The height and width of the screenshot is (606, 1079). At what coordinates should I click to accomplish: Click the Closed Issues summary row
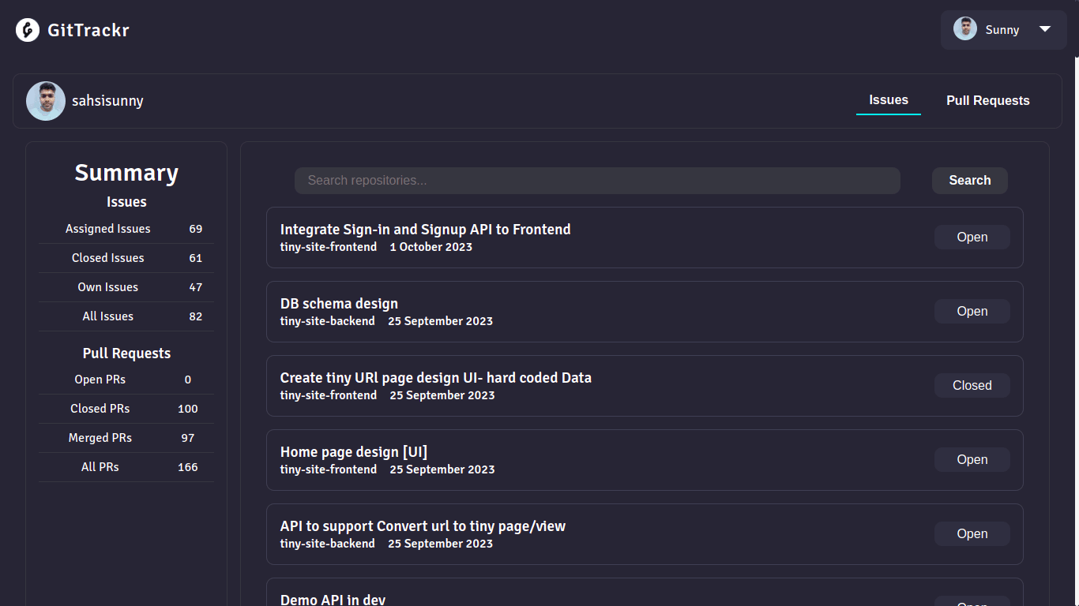click(126, 258)
